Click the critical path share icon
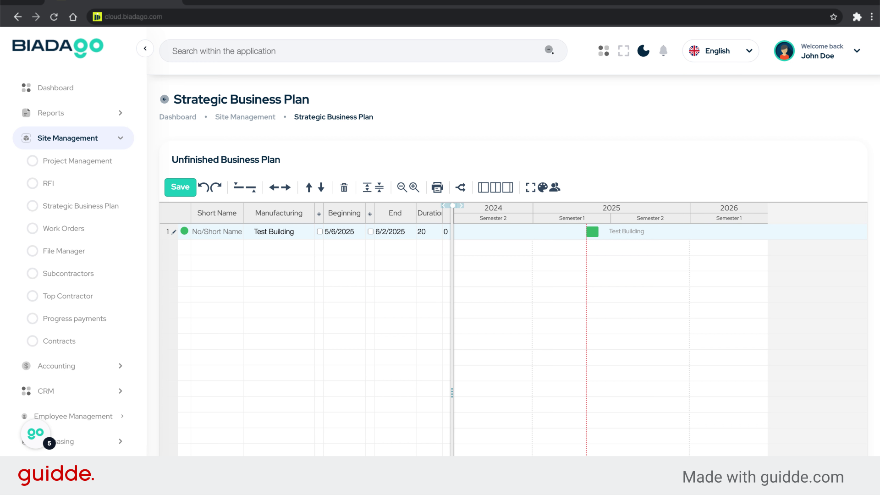Screen dimensions: 880x495 click(x=461, y=187)
